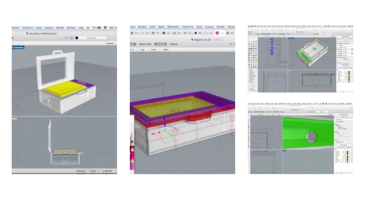365x205 pixels.
Task: Open Tools menu in the VacuuBag open-lid screenshot
Action: point(39,28)
